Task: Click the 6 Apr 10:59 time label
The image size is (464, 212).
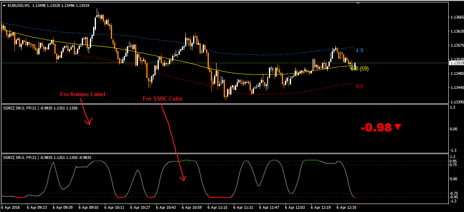Action: [191, 208]
